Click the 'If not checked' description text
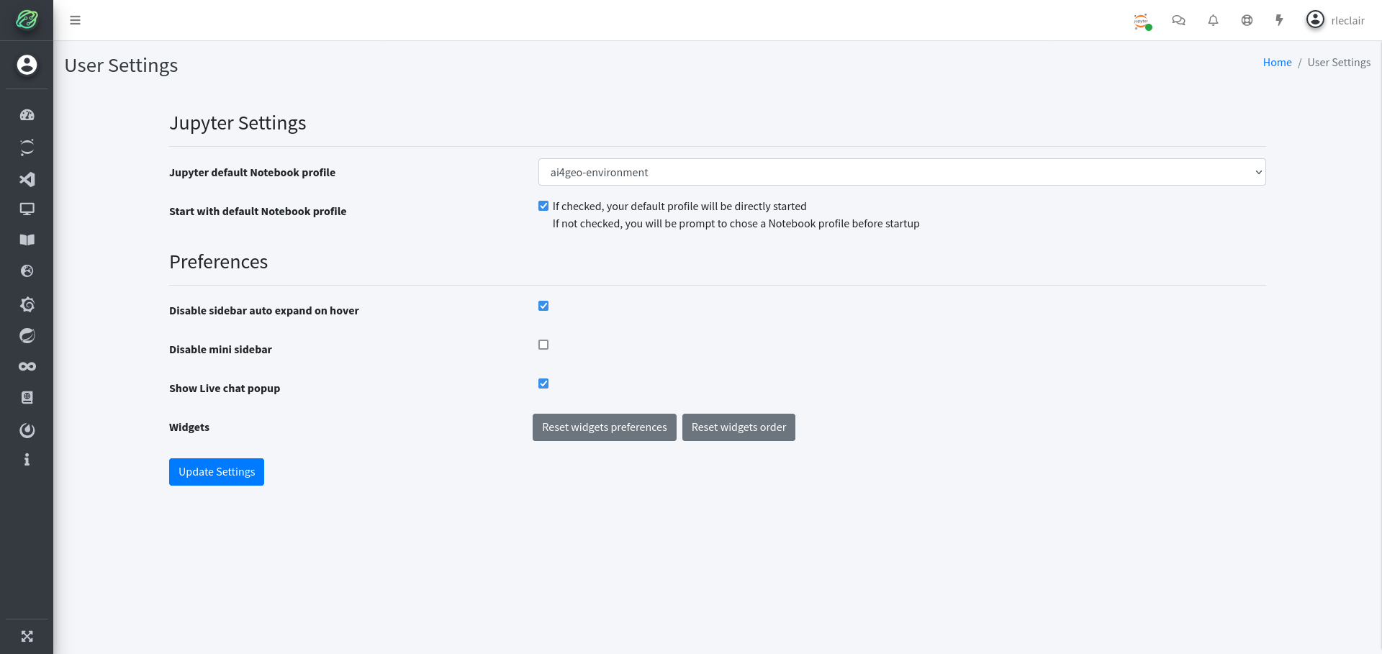Screen dimensions: 1382x654 (736, 224)
